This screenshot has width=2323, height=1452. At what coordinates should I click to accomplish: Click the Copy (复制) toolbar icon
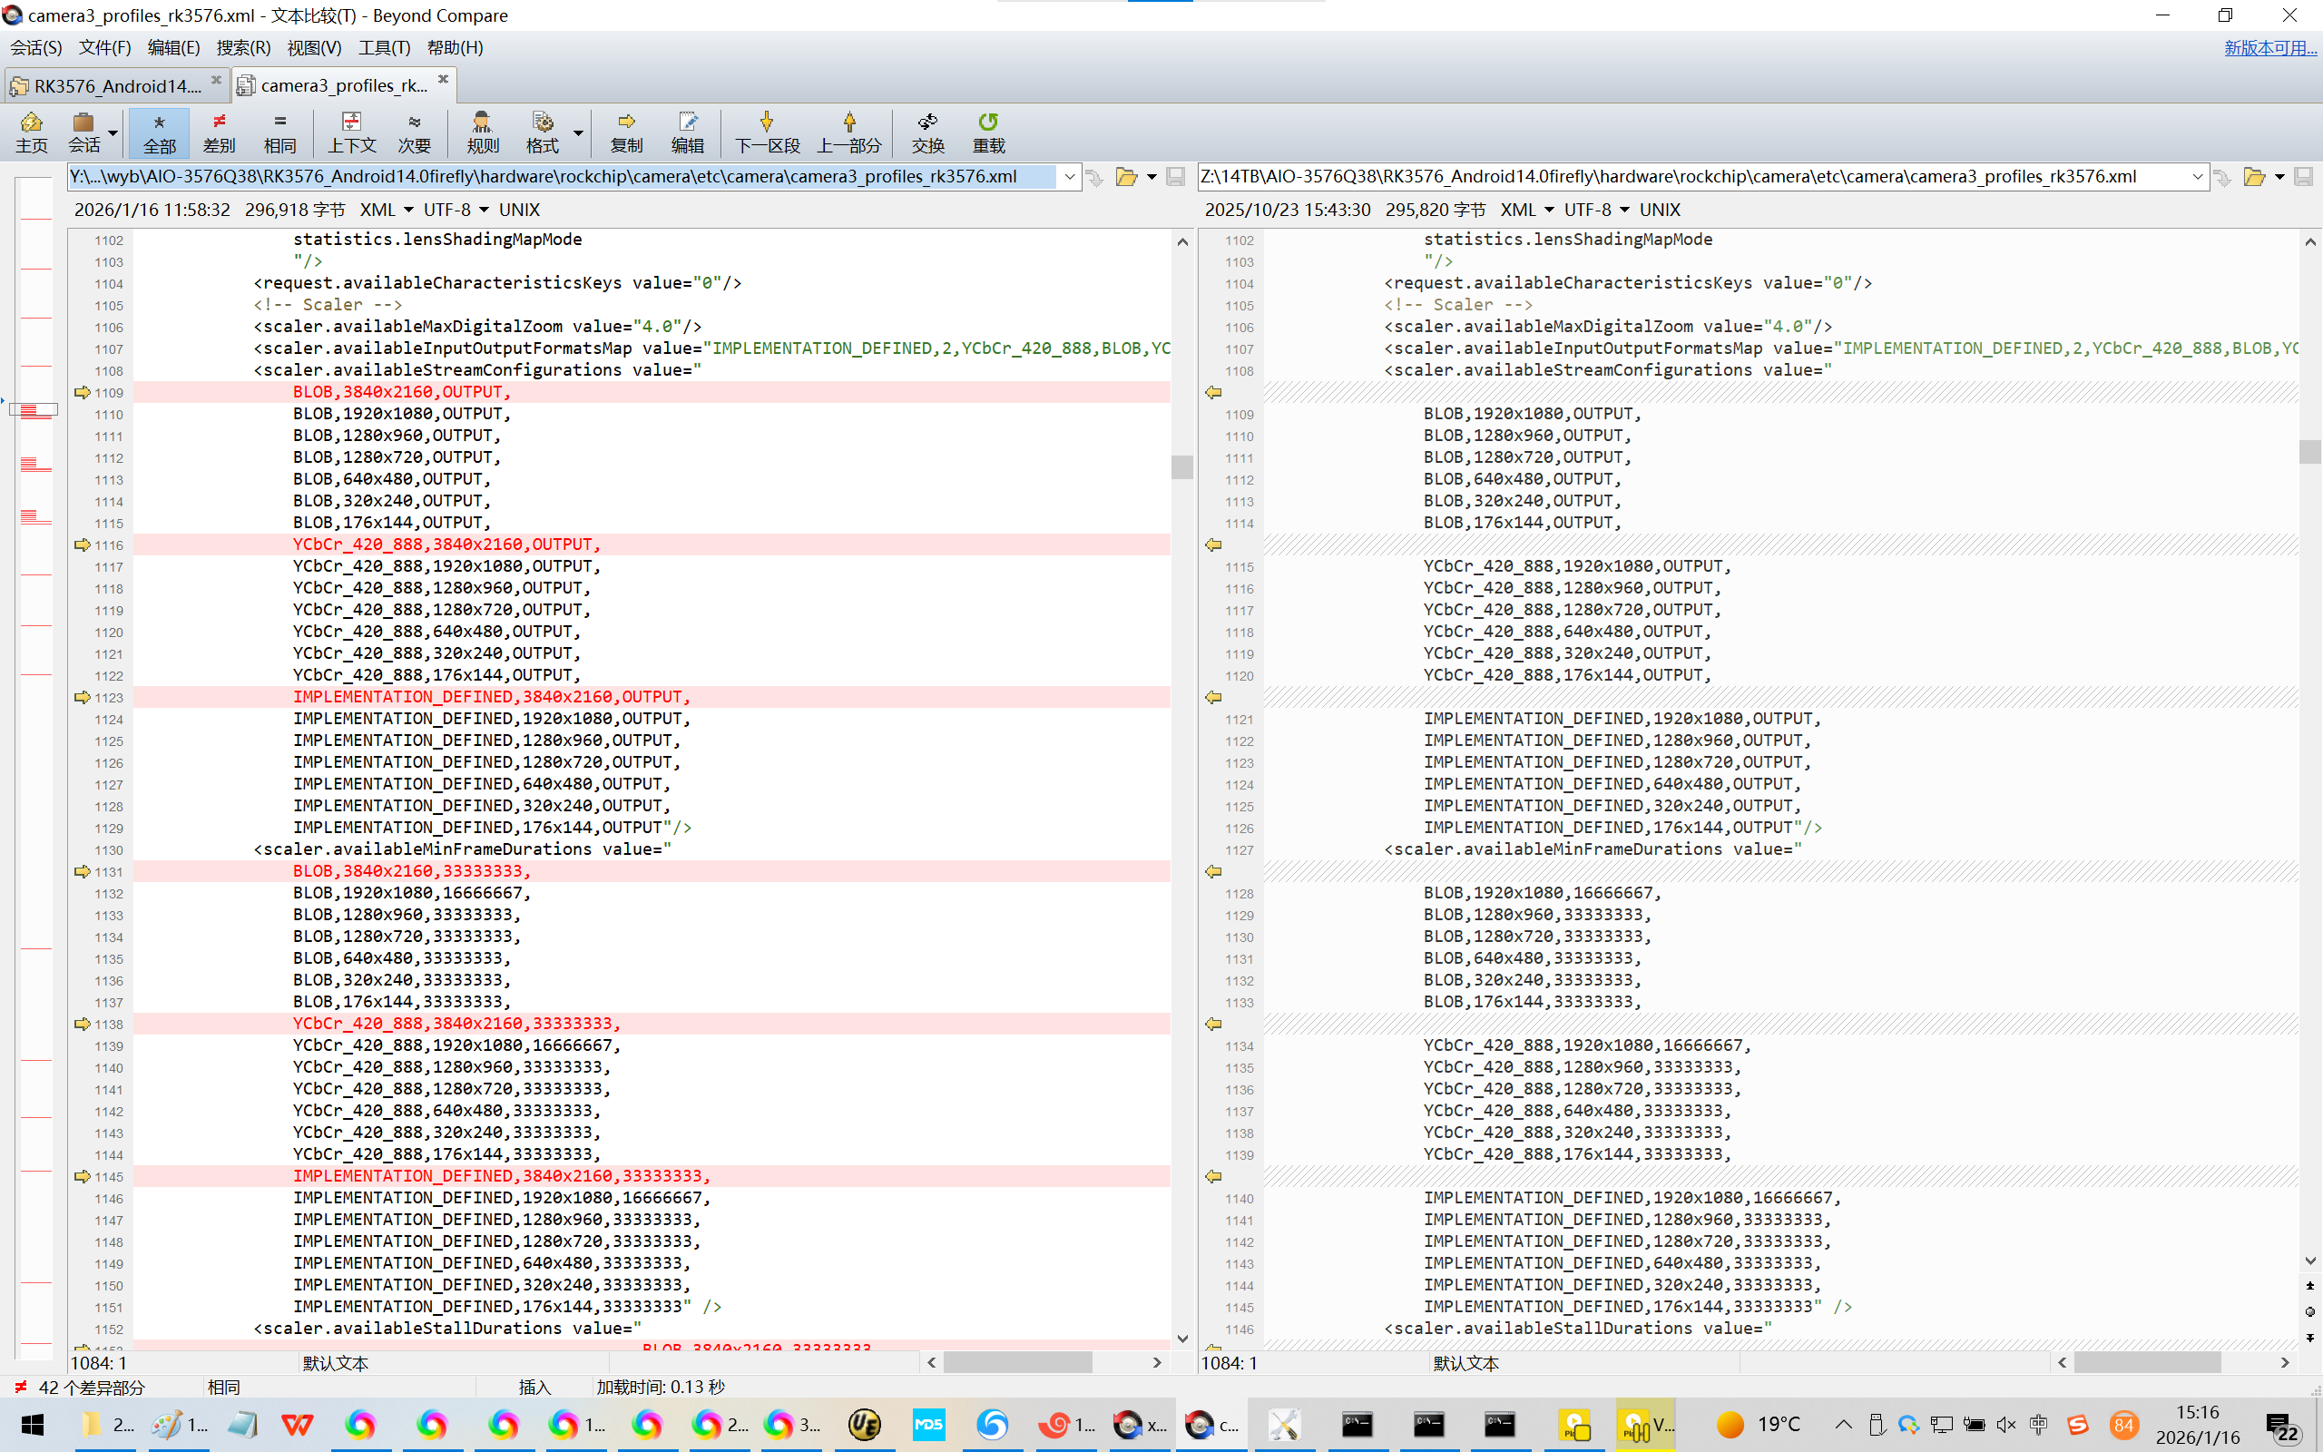tap(626, 132)
